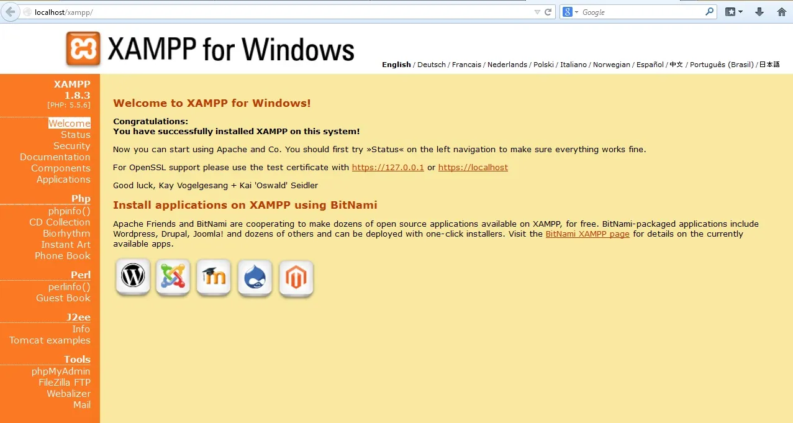This screenshot has width=793, height=423.
Task: Switch language to Norwegian
Action: point(612,65)
